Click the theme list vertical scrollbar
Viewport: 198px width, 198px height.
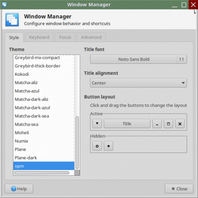pos(77,143)
